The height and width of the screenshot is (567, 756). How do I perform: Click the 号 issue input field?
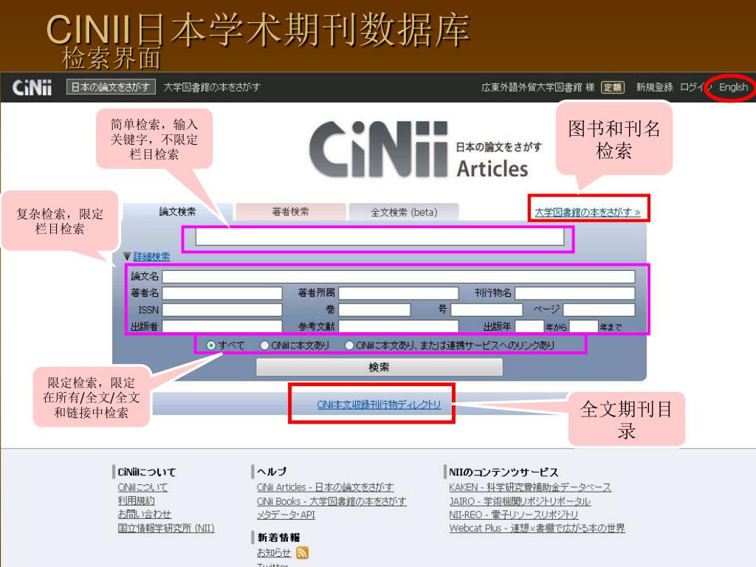(x=487, y=309)
